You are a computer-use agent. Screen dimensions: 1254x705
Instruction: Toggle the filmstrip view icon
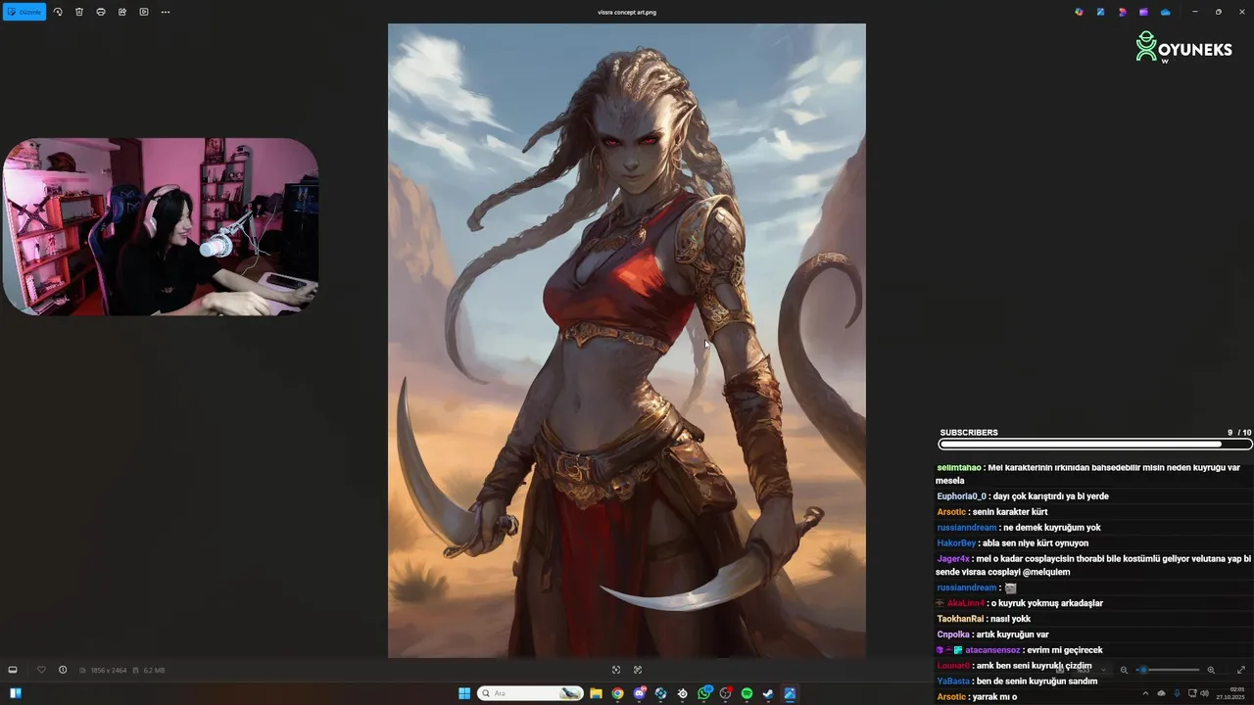[13, 670]
